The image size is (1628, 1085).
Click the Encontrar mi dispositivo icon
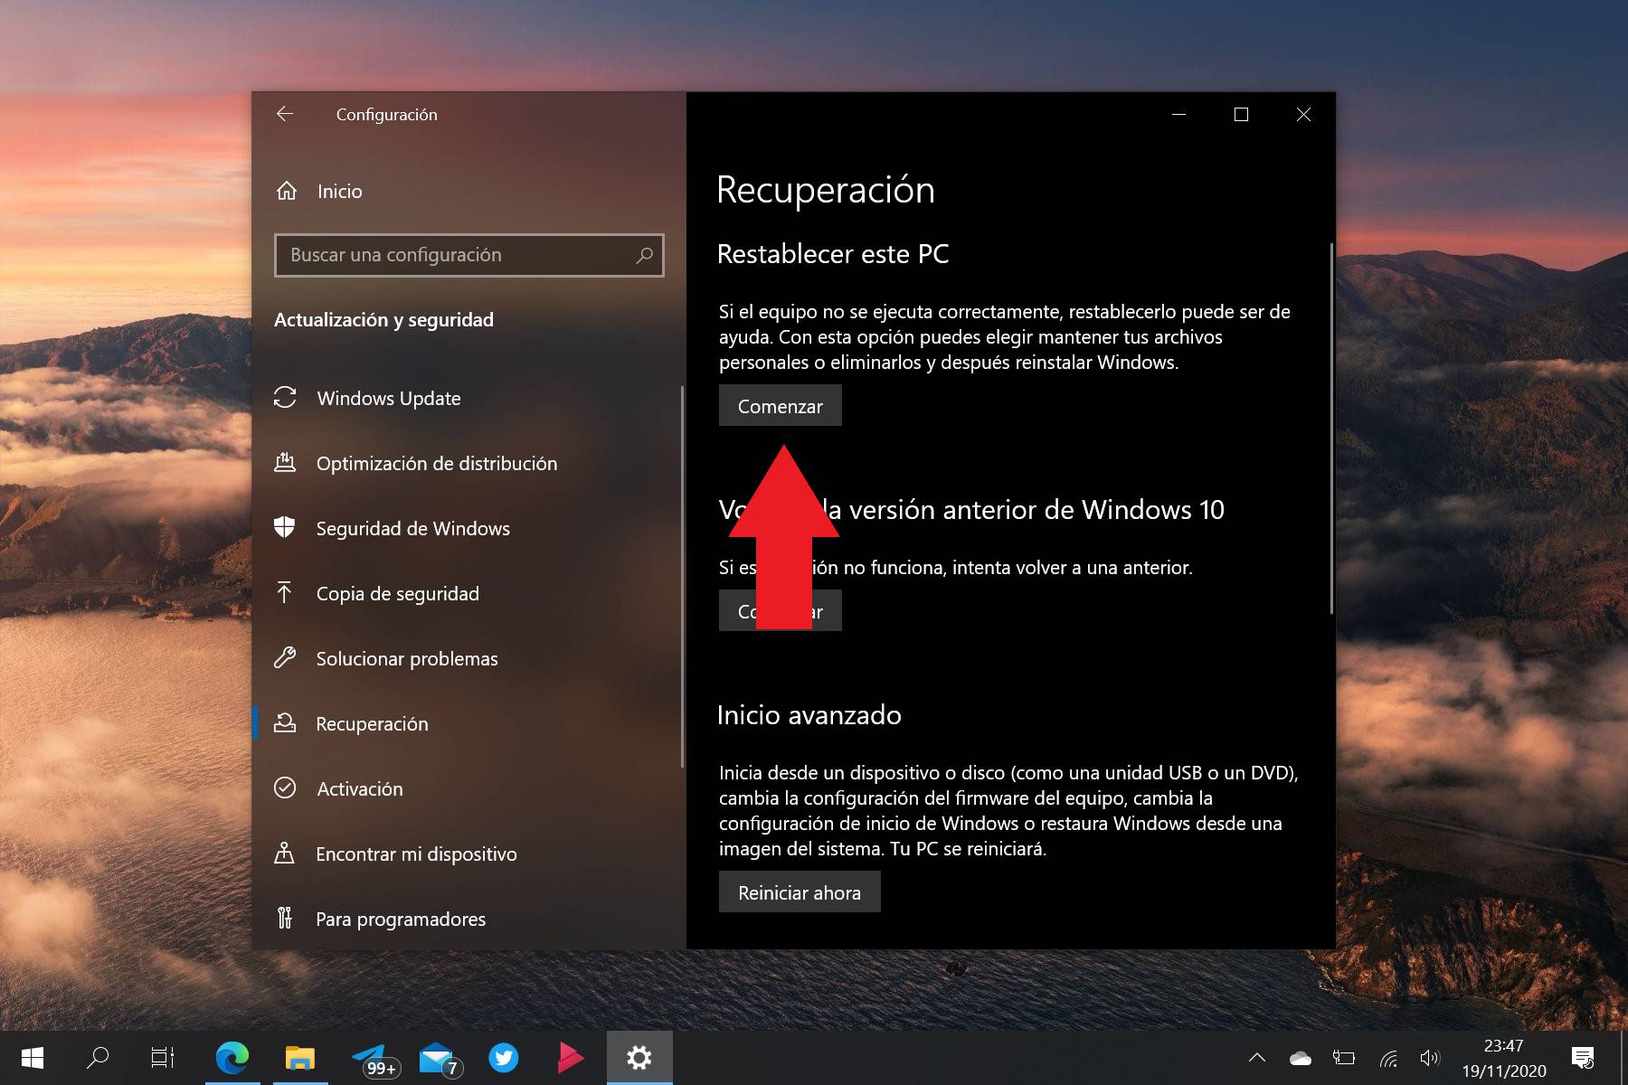coord(285,854)
